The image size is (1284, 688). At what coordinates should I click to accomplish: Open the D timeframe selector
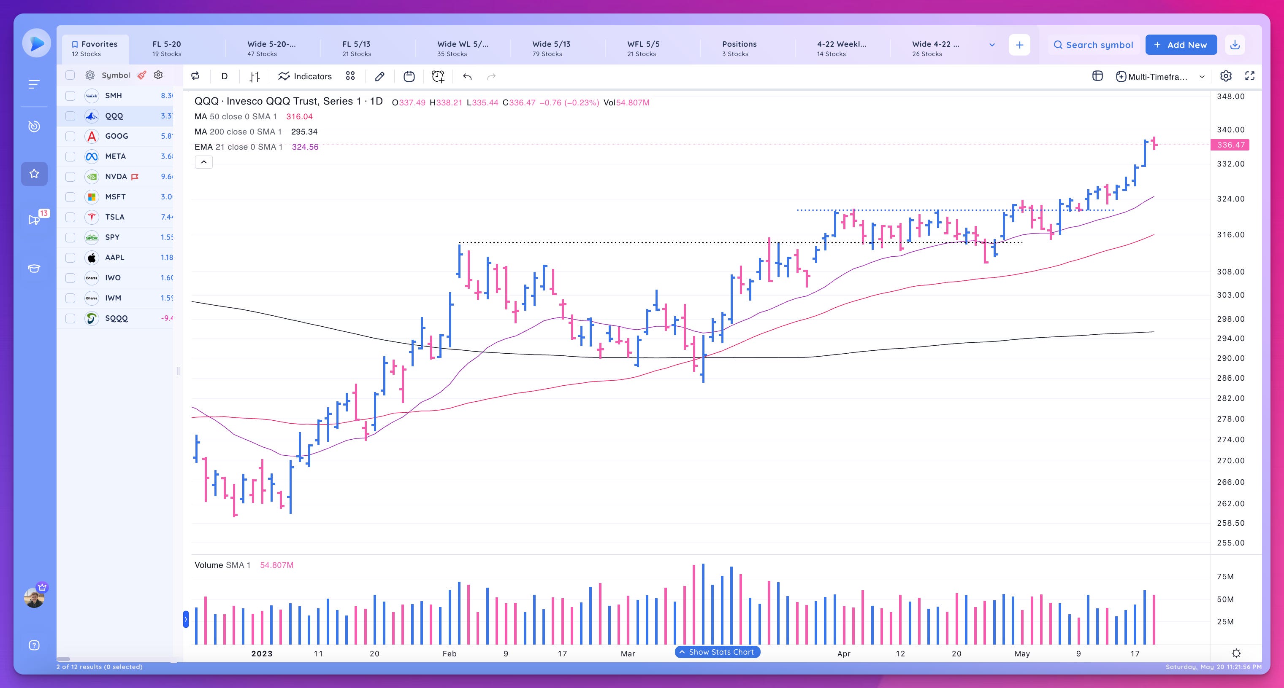[224, 76]
